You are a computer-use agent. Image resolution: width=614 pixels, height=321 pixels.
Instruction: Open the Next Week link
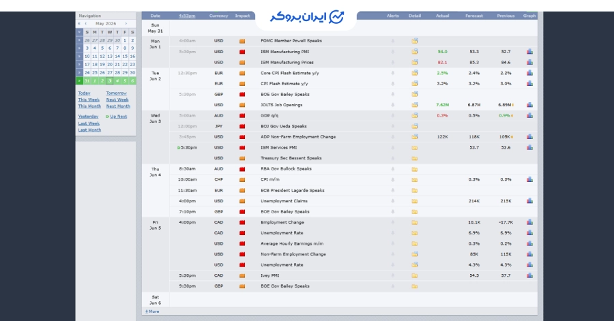pos(117,100)
